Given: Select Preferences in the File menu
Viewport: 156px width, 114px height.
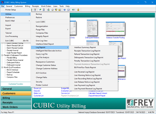Looking at the screenshot, I should click(x=16, y=17).
